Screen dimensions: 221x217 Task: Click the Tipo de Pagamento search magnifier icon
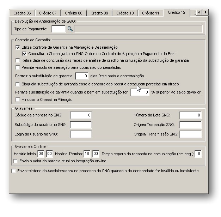(x=70, y=29)
